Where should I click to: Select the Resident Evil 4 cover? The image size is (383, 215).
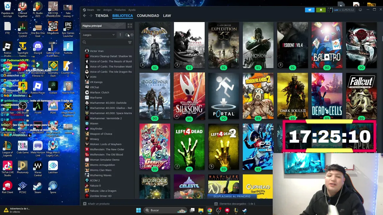pos(292,45)
